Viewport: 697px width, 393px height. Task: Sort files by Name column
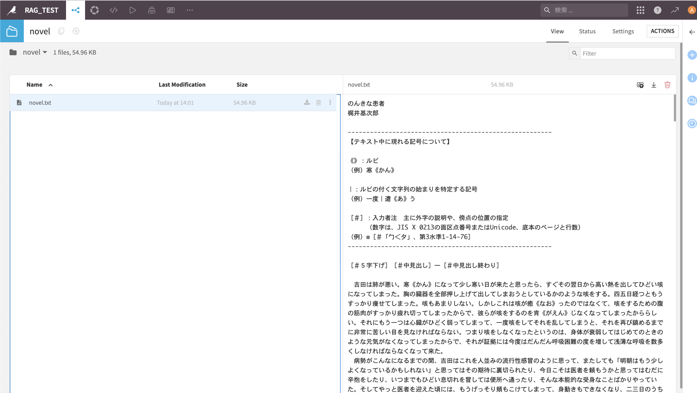click(35, 85)
